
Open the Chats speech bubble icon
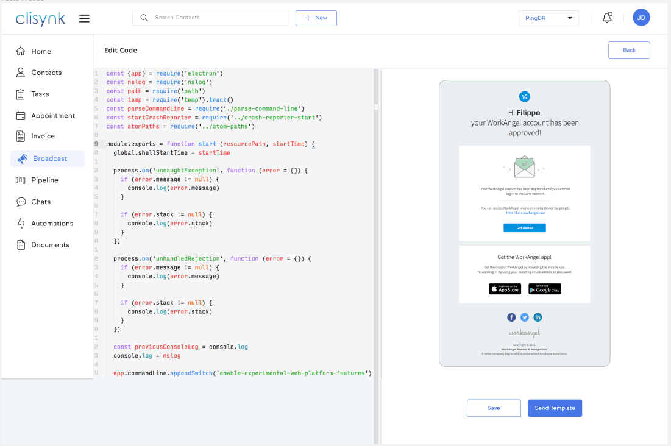coord(21,202)
